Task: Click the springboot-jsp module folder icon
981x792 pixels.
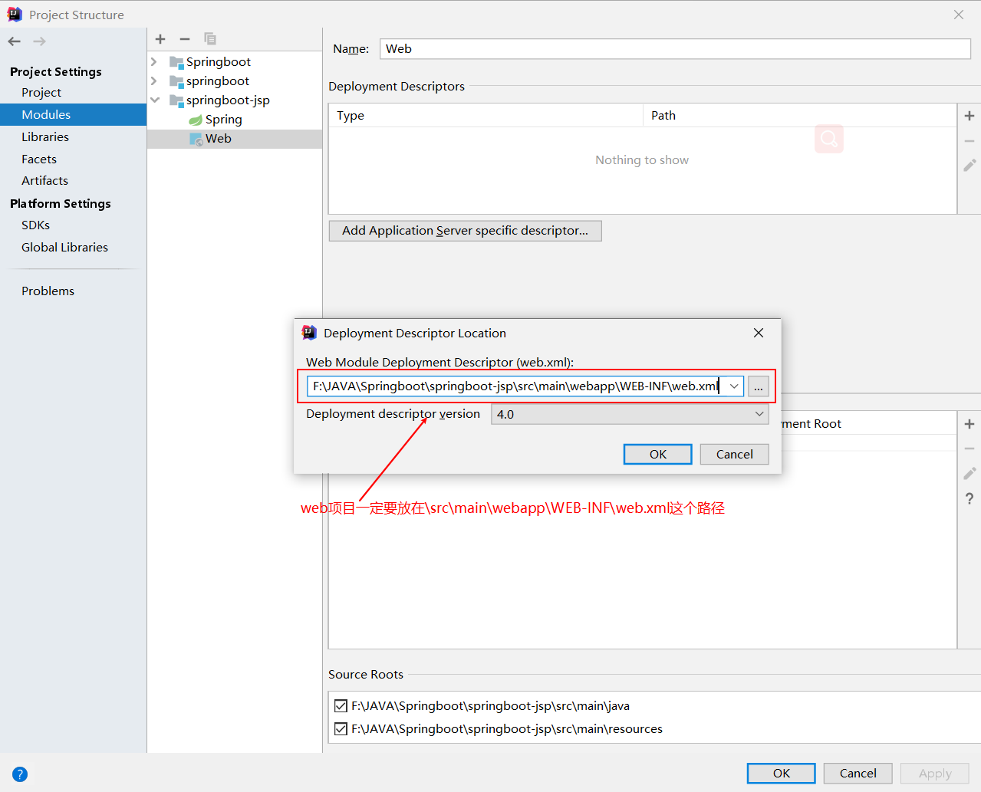Action: pyautogui.click(x=176, y=100)
